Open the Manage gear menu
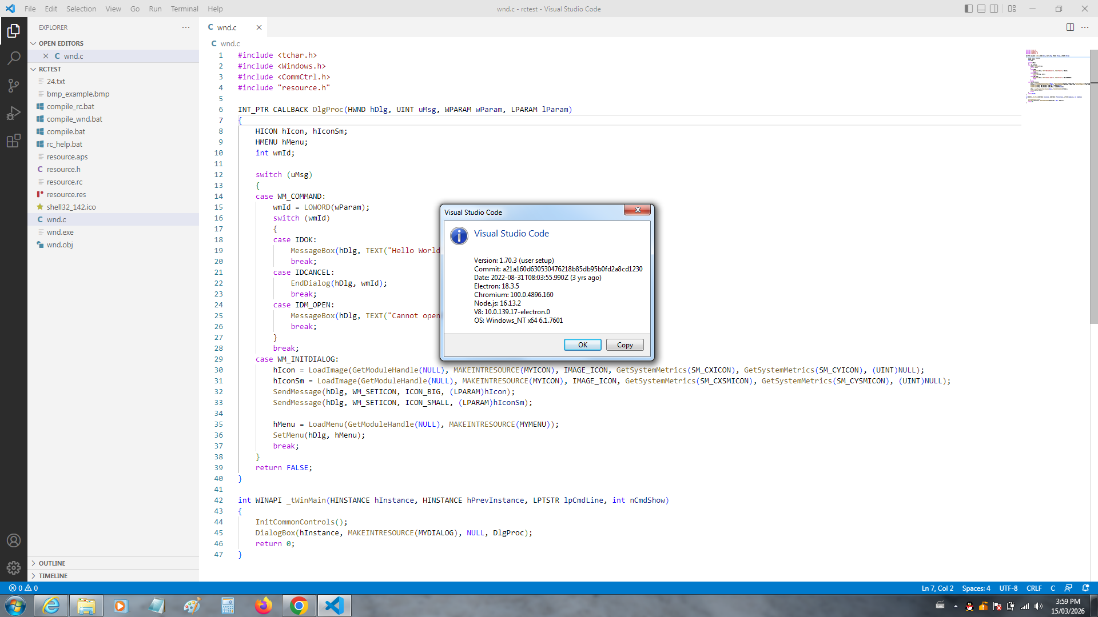The width and height of the screenshot is (1098, 617). click(14, 567)
